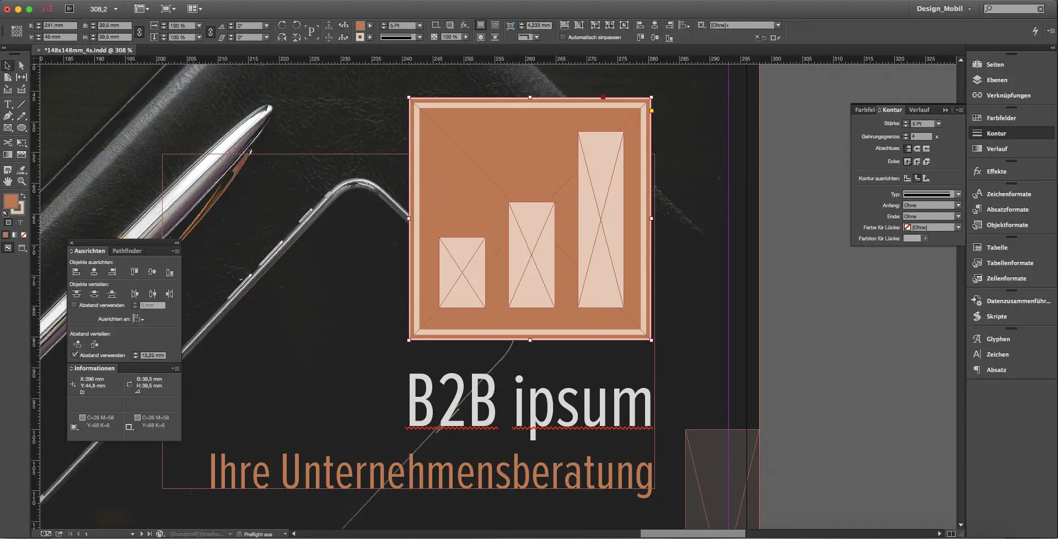Open the Ebenen panel
The height and width of the screenshot is (539, 1058).
pos(997,80)
